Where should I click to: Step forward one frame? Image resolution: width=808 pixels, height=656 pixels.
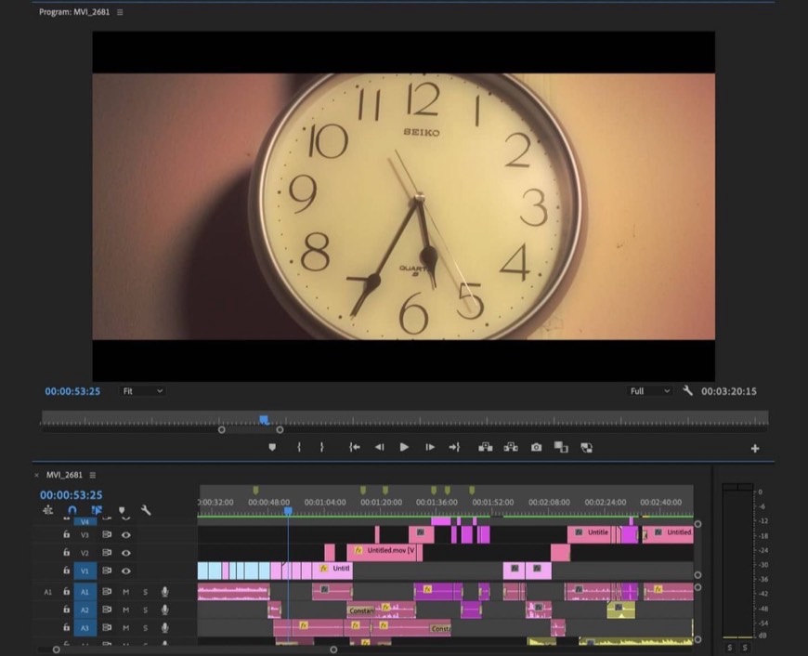[x=430, y=447]
